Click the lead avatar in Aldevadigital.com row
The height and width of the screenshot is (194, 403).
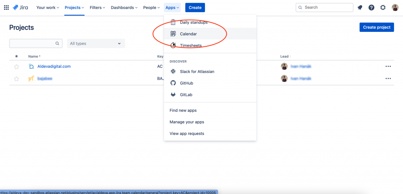pyautogui.click(x=284, y=66)
